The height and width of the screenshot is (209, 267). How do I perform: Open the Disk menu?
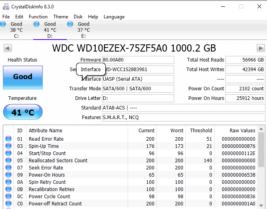pos(78,17)
